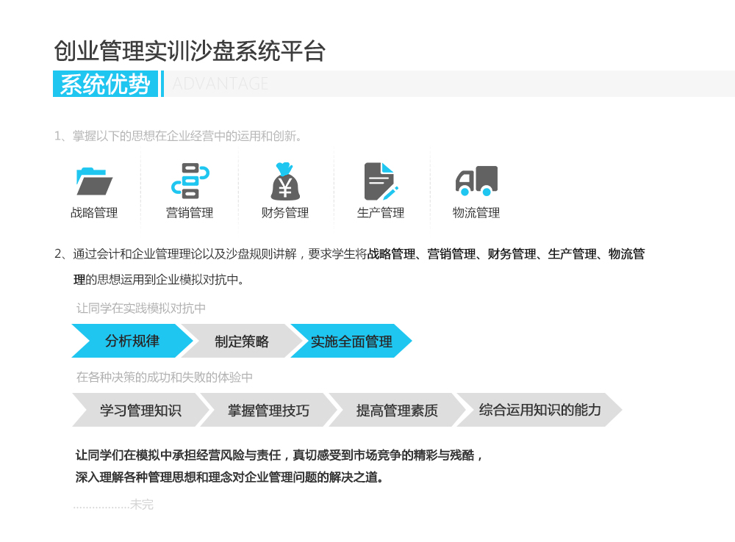Choose the 综合运用知识的能力 arrow block
Image resolution: width=735 pixels, height=542 pixels.
pos(539,410)
